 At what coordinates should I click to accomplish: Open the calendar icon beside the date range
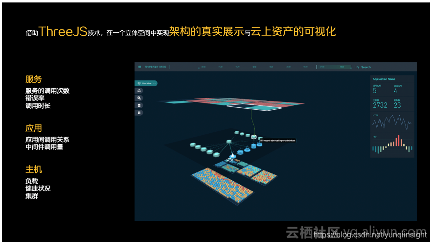(x=139, y=67)
